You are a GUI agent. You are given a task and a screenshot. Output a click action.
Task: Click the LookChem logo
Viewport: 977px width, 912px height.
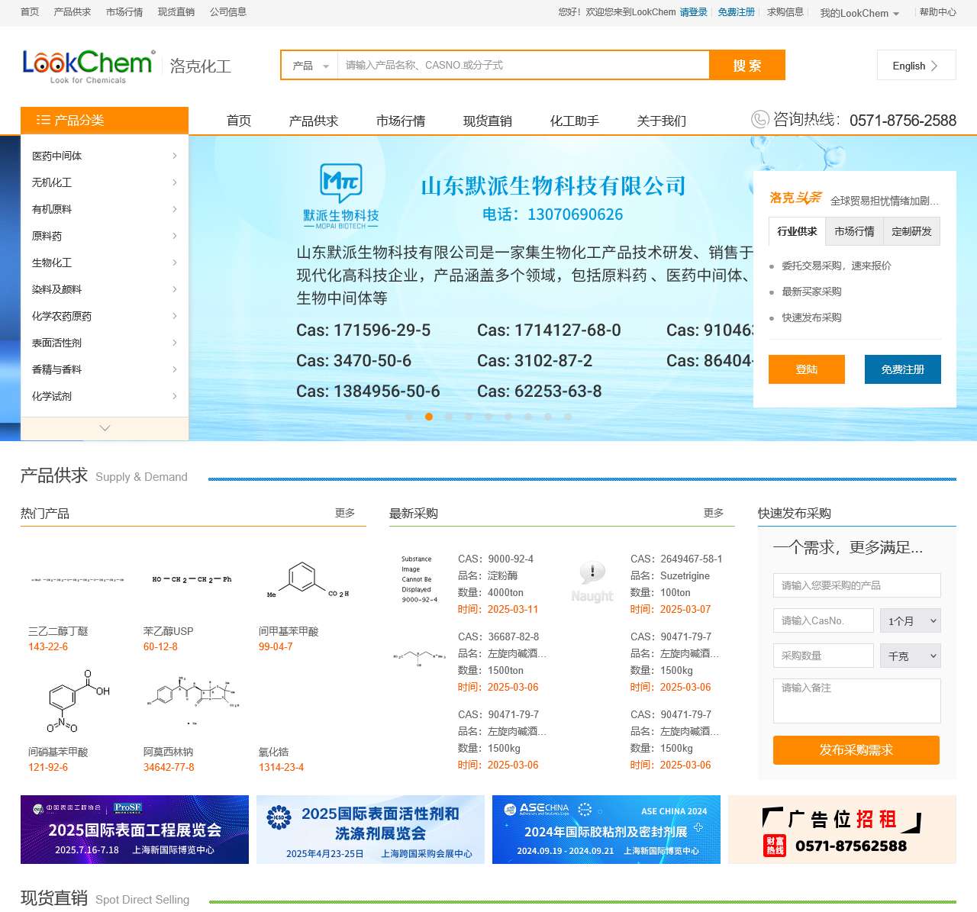[x=89, y=67]
